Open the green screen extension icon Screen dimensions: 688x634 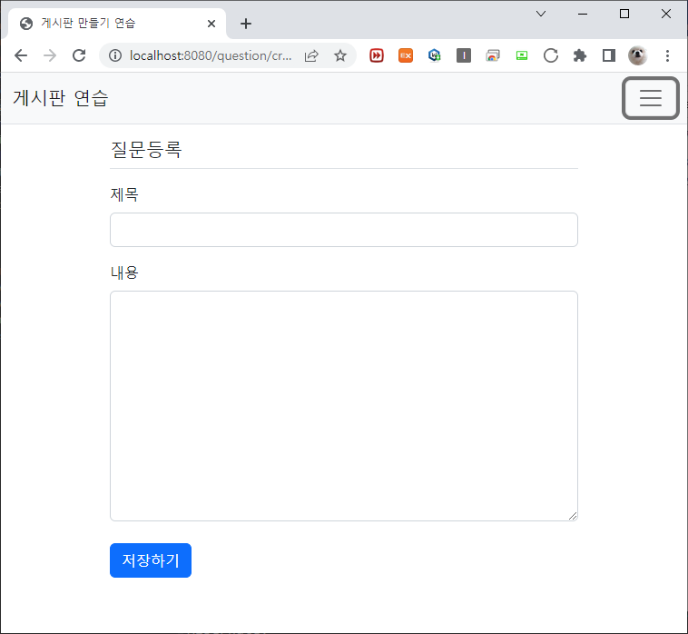tap(522, 55)
